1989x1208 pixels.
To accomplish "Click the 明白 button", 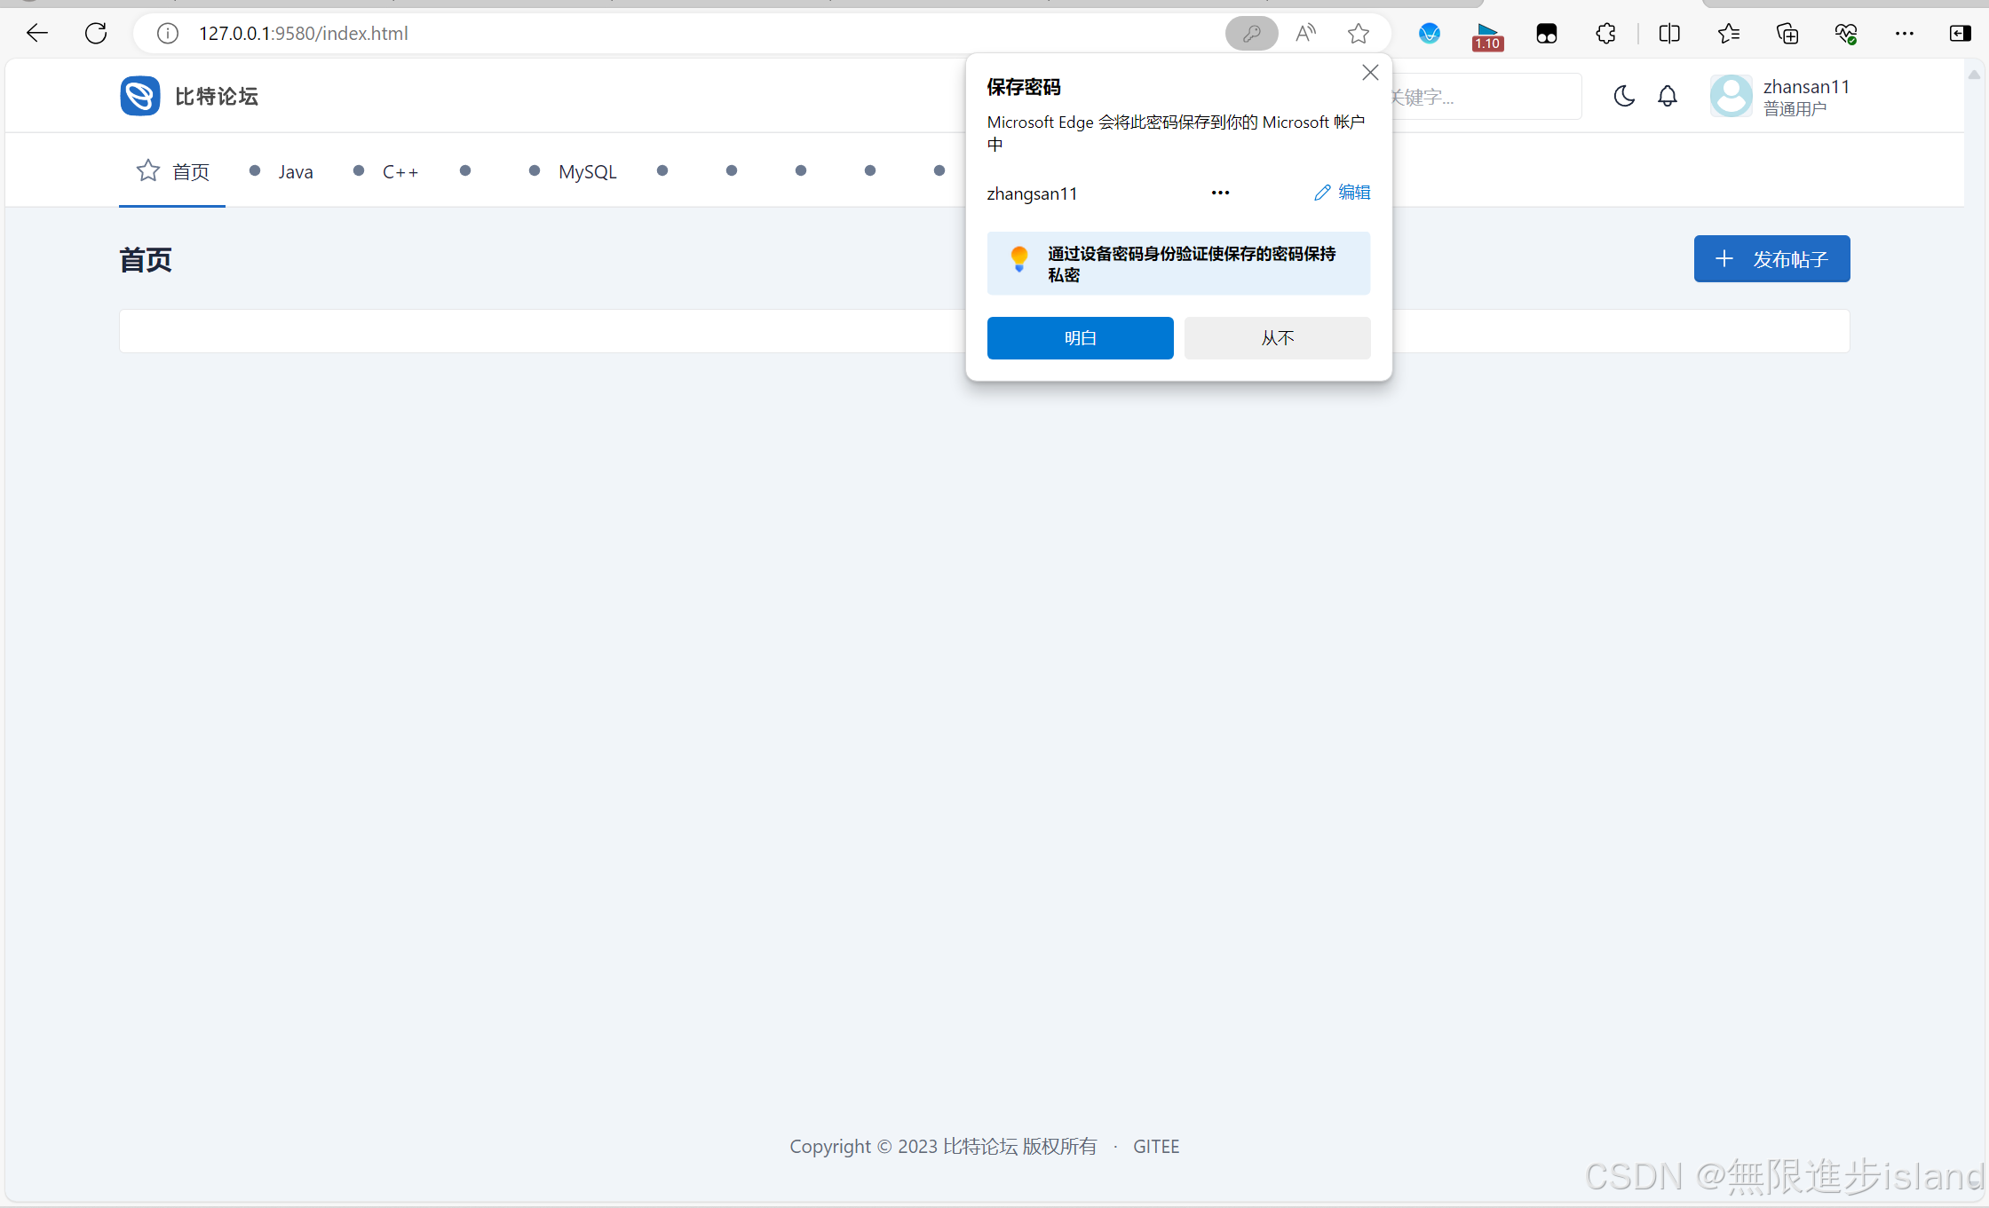I will click(1080, 338).
